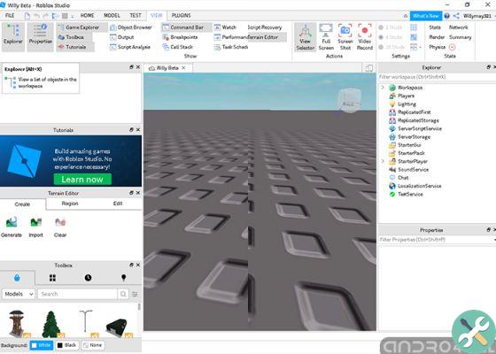Toggle the View Selector
The height and width of the screenshot is (354, 496).
click(x=306, y=36)
